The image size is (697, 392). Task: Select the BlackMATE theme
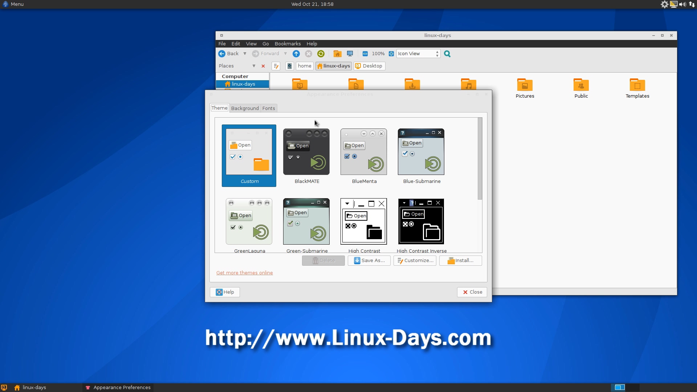[306, 156]
